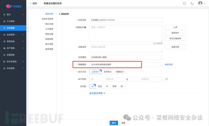Click the task management sidebar icon
The width and height of the screenshot is (209, 126).
point(4,28)
